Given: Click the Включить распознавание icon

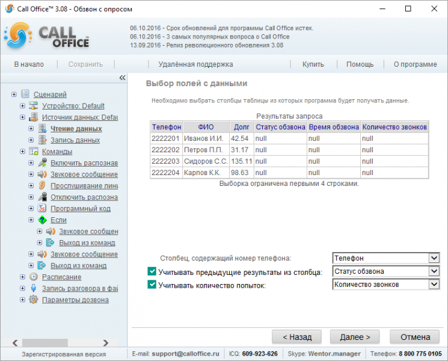Looking at the screenshot, I should (42, 162).
